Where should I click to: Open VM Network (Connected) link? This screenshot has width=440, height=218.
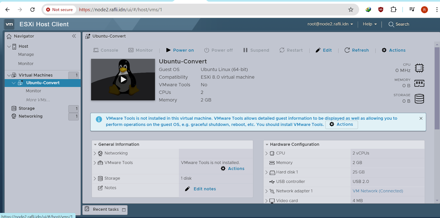378,191
